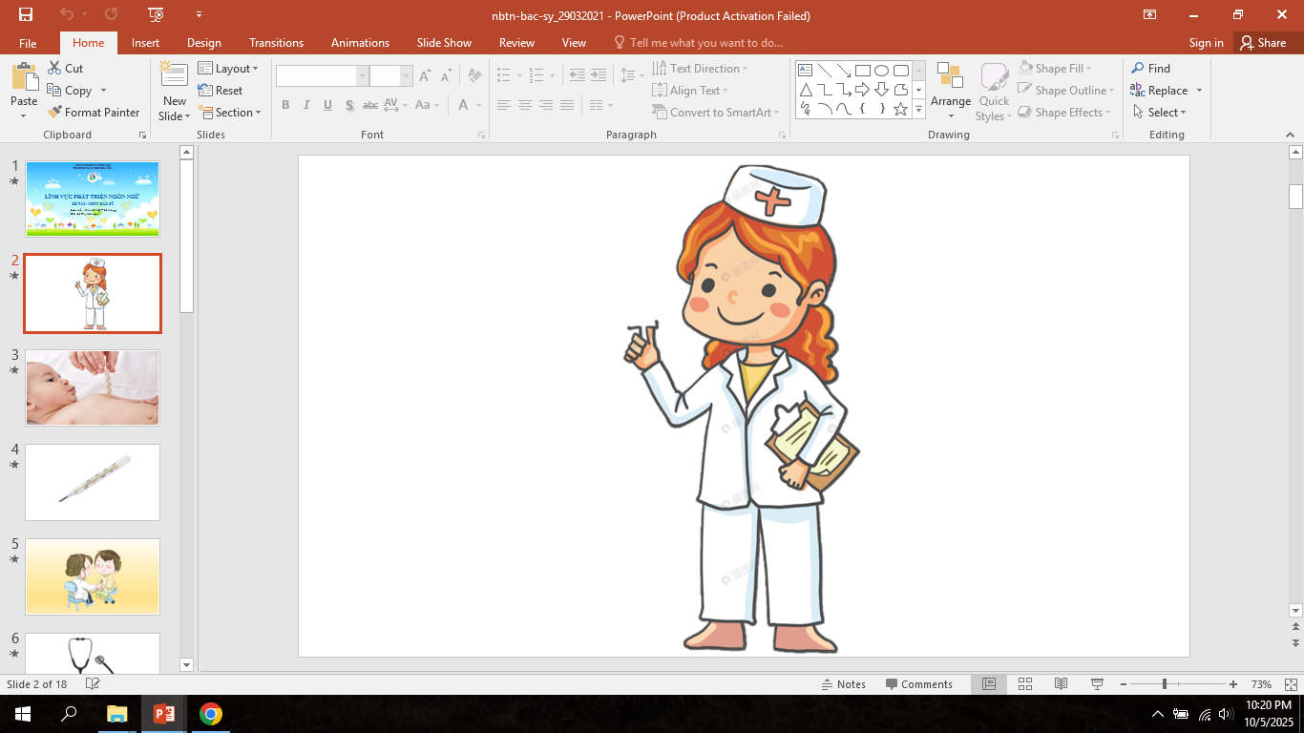Select slide 3 thumbnail with baby
Screen dimensions: 1304x733
[x=93, y=387]
